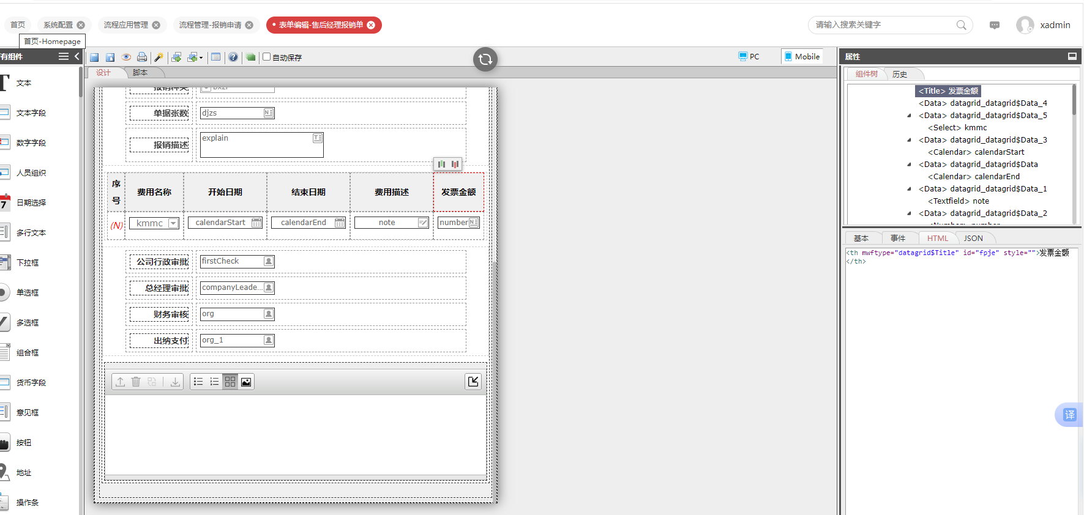Collapse the datagrid$Data_2 tree node
This screenshot has width=1084, height=515.
click(x=909, y=213)
